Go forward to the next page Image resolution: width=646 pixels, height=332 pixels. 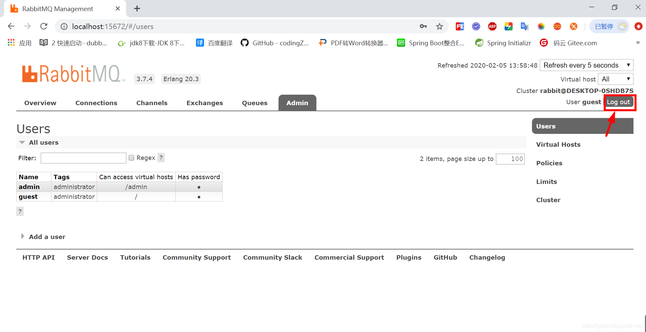[27, 26]
